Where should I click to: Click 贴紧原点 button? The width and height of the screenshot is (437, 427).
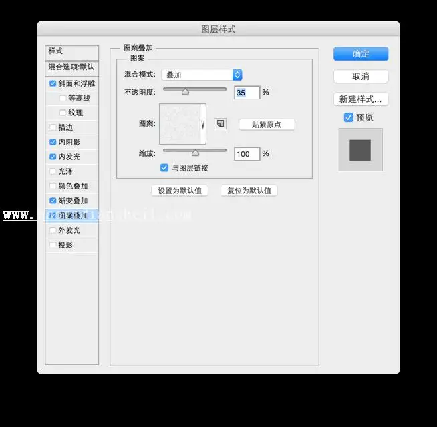[x=267, y=124]
